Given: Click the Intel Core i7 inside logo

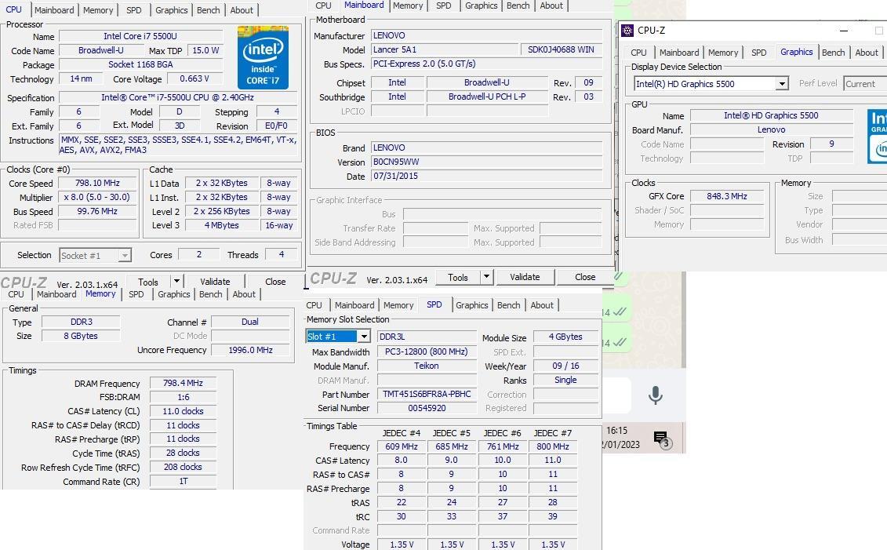Looking at the screenshot, I should click(x=263, y=57).
